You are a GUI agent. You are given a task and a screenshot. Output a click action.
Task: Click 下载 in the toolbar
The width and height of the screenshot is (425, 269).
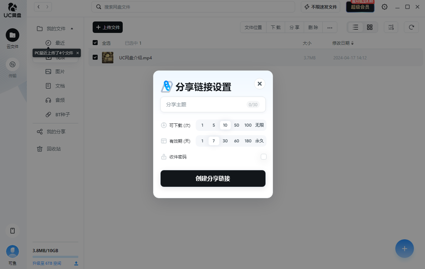point(276,27)
